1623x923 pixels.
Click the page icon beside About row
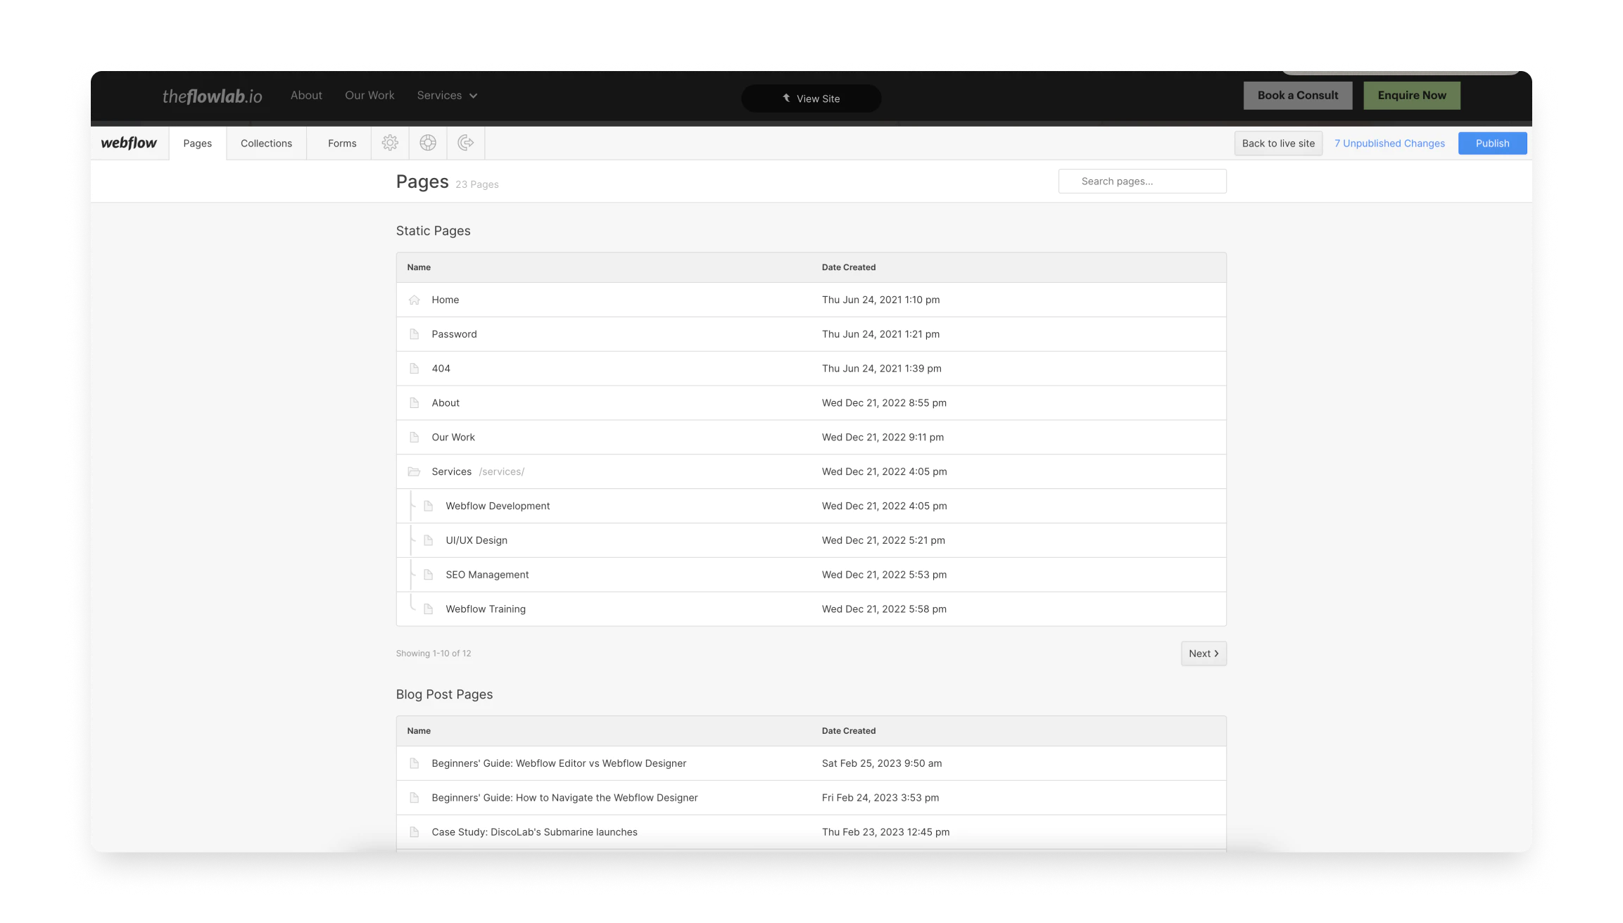tap(414, 403)
